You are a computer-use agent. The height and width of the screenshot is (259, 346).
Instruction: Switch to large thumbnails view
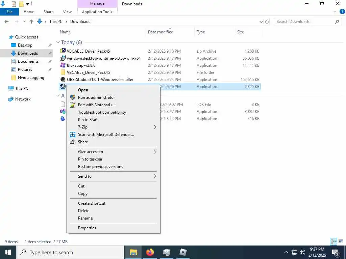(341, 241)
